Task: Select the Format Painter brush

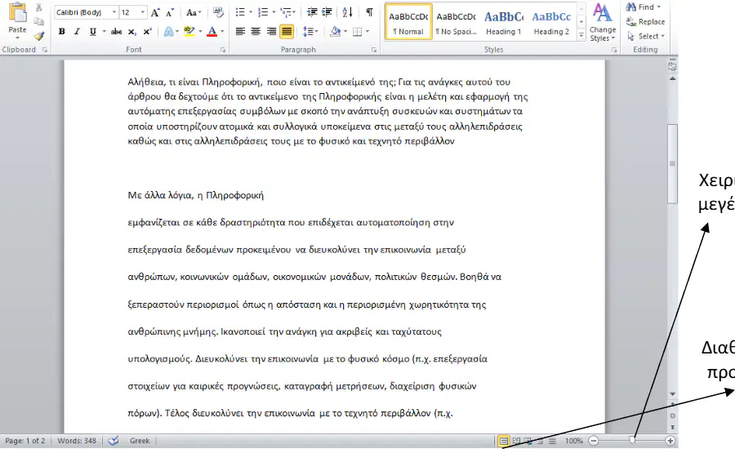Action: tap(39, 36)
